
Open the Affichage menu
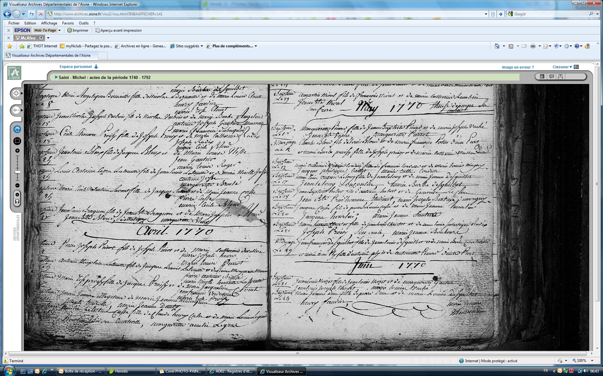tap(49, 23)
